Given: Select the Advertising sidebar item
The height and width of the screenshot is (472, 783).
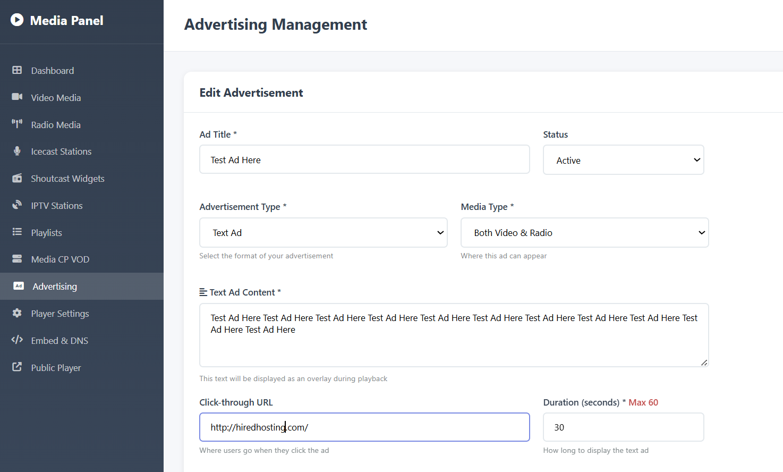Looking at the screenshot, I should pyautogui.click(x=55, y=286).
